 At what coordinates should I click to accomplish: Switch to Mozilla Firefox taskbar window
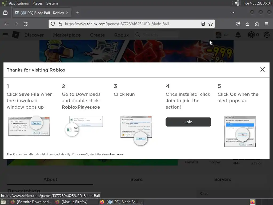tap(71, 202)
